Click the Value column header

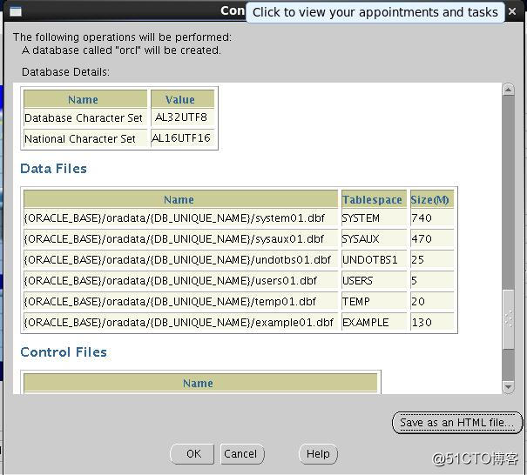pyautogui.click(x=183, y=99)
